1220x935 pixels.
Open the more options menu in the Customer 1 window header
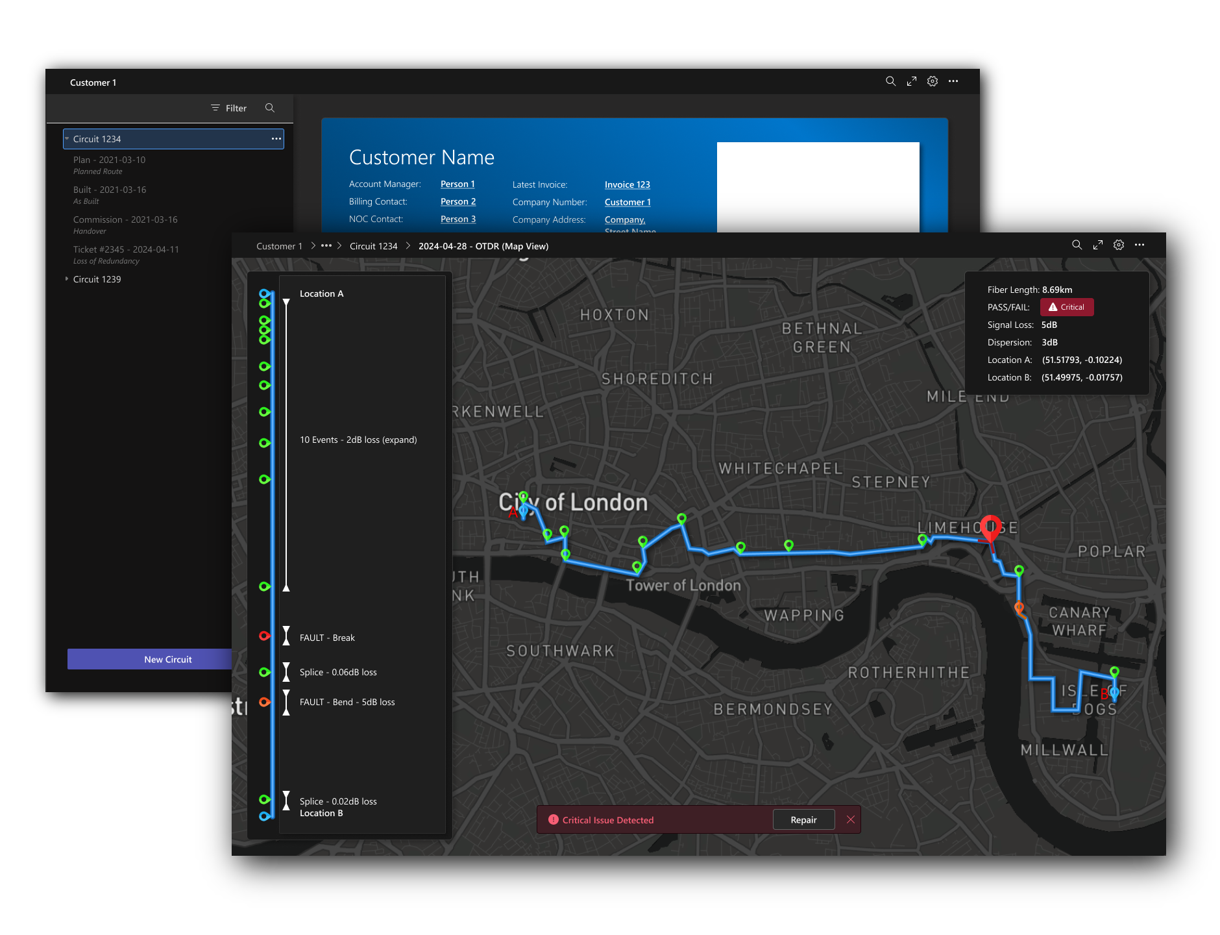pos(953,81)
